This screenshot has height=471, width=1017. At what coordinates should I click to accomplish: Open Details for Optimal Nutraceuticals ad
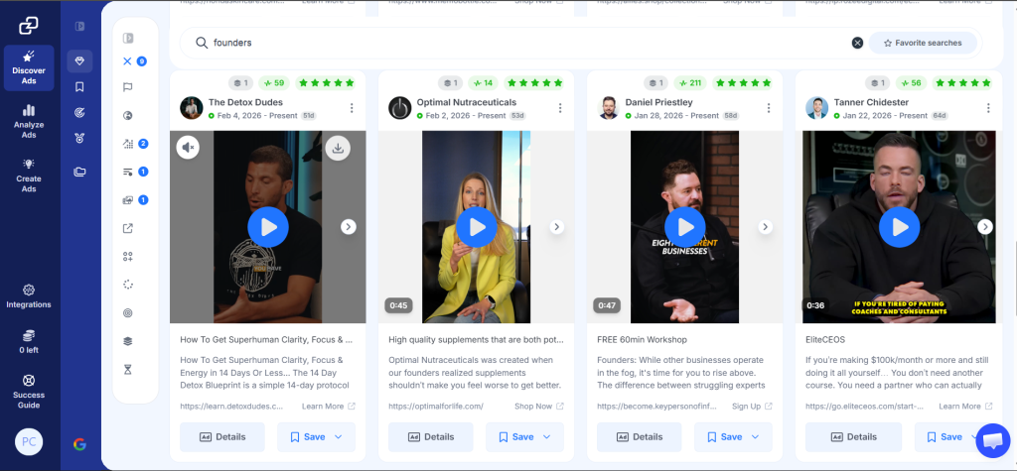tap(431, 437)
